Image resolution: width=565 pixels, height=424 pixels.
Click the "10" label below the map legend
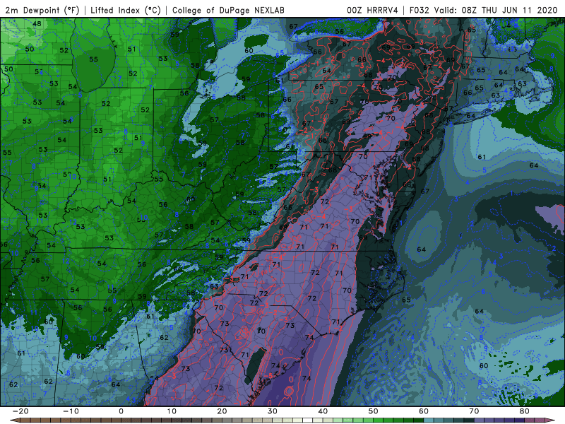172,411
